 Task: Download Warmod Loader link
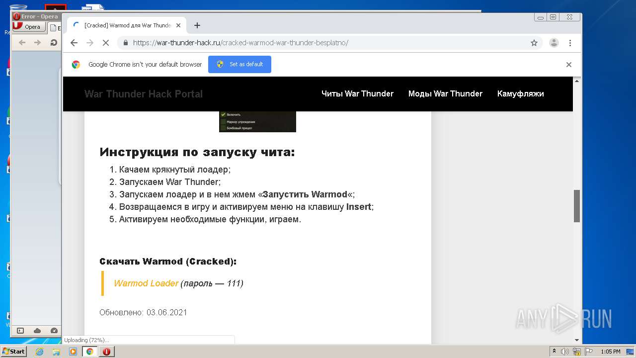point(146,283)
